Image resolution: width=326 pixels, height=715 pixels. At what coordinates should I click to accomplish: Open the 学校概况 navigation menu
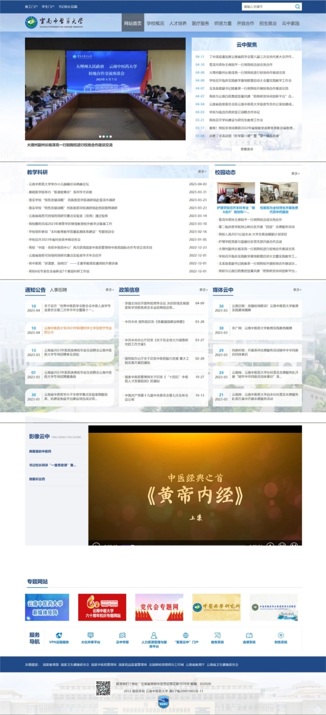[x=155, y=23]
